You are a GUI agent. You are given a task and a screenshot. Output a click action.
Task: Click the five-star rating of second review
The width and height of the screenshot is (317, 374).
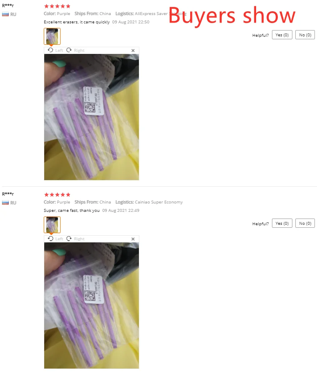pyautogui.click(x=57, y=195)
